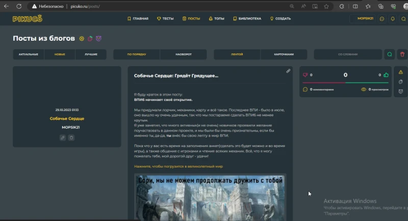Open the Собачье Сердце blog link

pos(67,119)
